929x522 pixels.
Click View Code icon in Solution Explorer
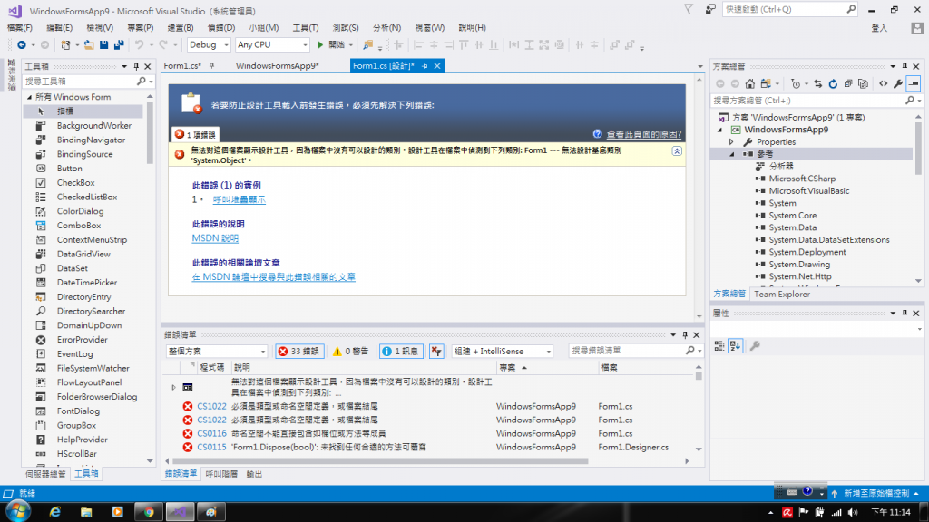click(x=884, y=84)
